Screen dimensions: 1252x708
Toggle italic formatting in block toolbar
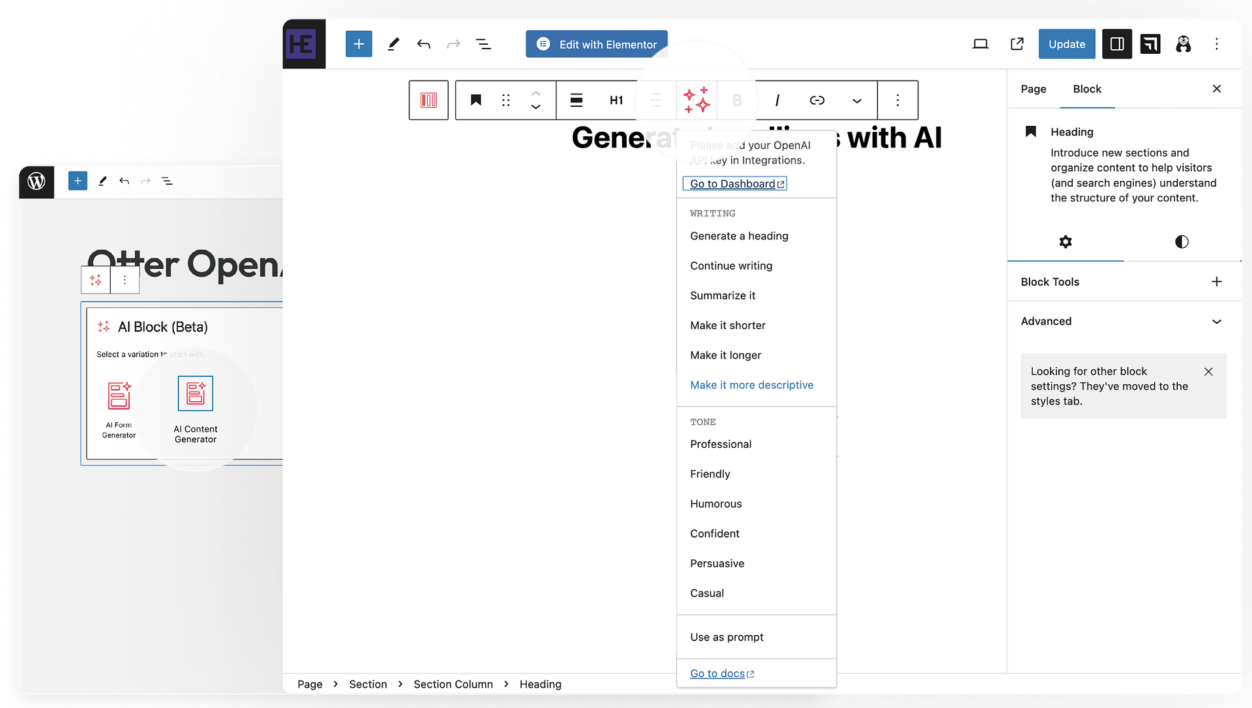777,100
